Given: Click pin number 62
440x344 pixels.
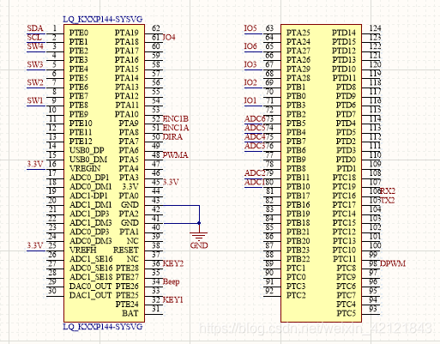Looking at the screenshot, I should [156, 28].
